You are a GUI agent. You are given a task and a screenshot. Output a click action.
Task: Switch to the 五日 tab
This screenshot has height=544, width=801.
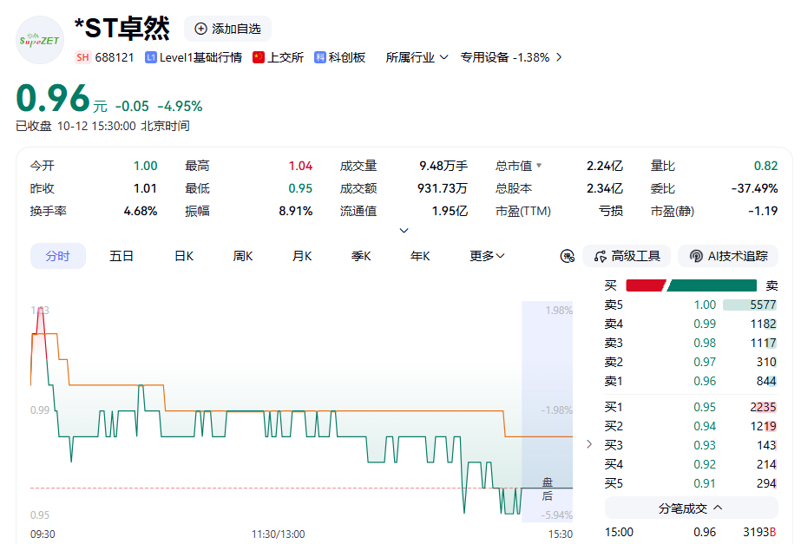[121, 256]
